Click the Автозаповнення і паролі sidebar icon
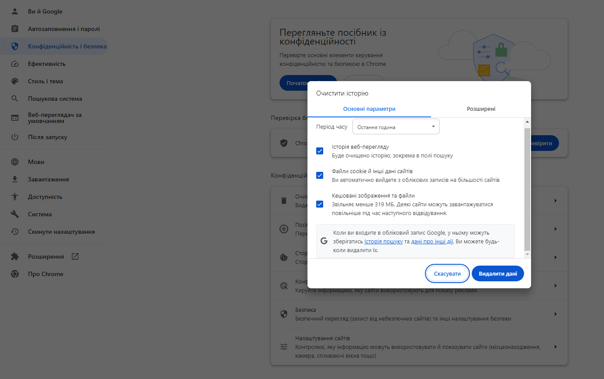 (14, 28)
